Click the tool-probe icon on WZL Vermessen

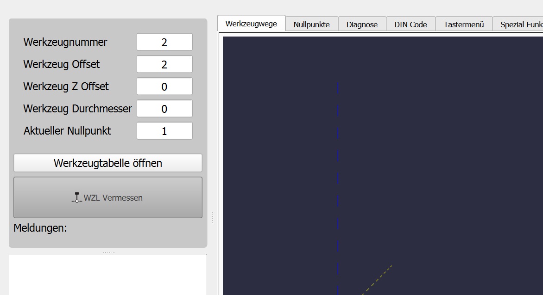[77, 197]
